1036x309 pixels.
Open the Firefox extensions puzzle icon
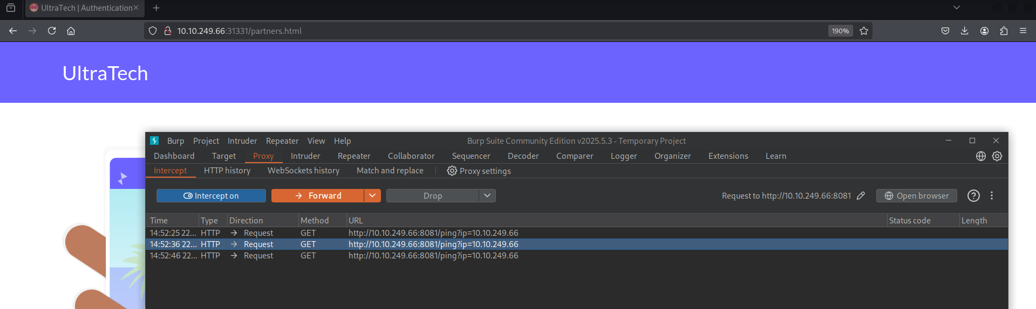(x=1004, y=31)
